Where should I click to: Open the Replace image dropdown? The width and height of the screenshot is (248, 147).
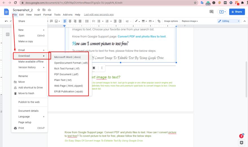click(190, 21)
